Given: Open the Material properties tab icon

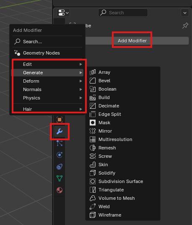Looking at the screenshot, I should (x=60, y=190).
